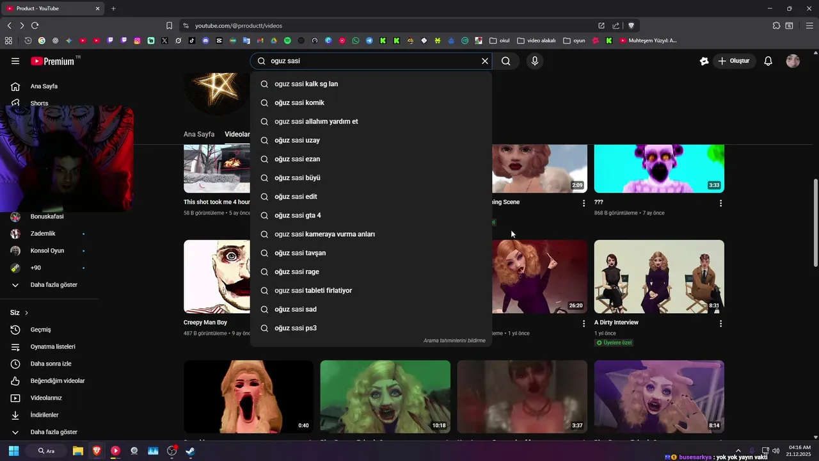Open Steam from the Windows taskbar
Image resolution: width=819 pixels, height=461 pixels.
191,451
